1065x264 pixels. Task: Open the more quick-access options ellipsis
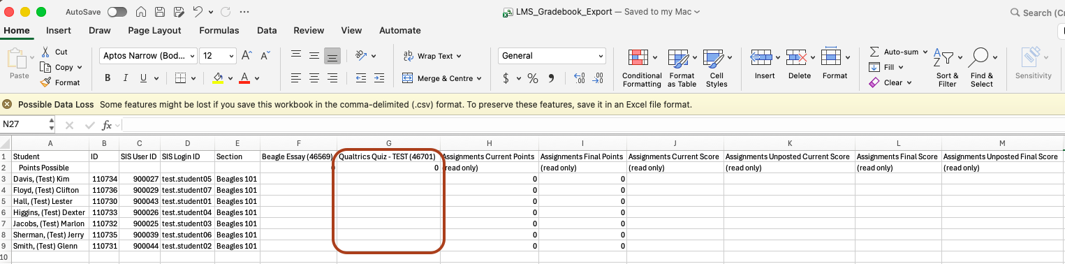(x=244, y=12)
